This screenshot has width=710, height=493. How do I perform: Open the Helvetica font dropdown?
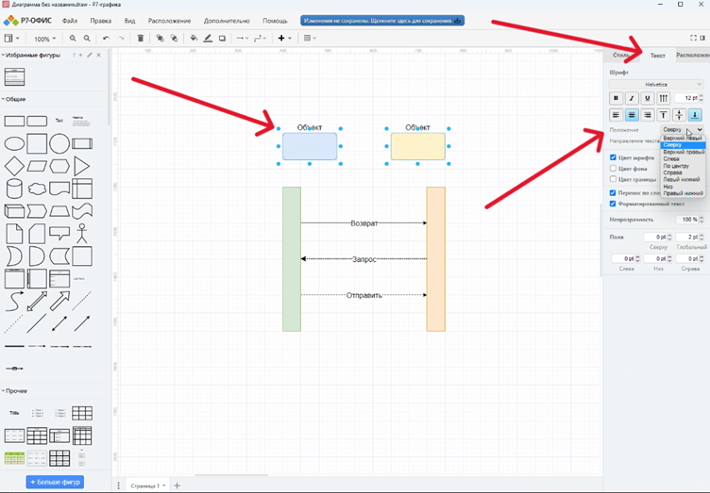656,84
